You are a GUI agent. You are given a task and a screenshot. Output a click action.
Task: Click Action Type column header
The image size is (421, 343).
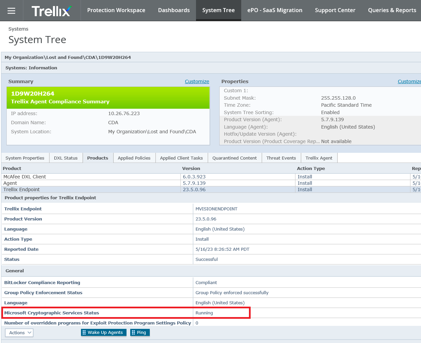tap(311, 168)
